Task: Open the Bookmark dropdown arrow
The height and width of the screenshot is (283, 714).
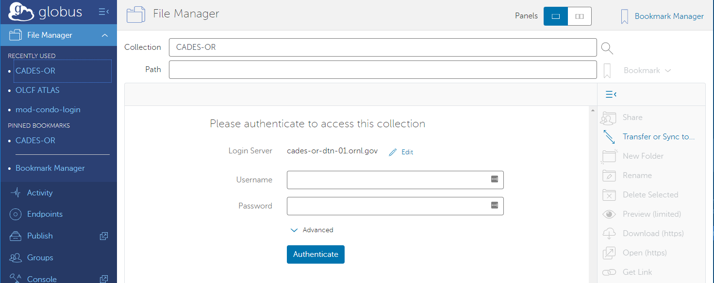Action: (x=668, y=71)
